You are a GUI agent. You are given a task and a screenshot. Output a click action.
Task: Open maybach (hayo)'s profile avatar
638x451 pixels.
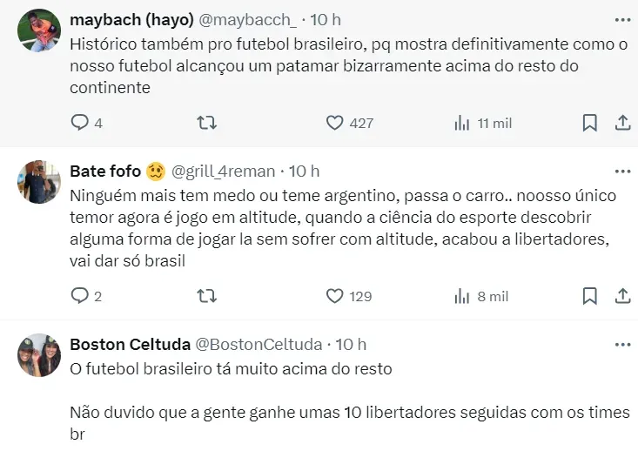(39, 30)
